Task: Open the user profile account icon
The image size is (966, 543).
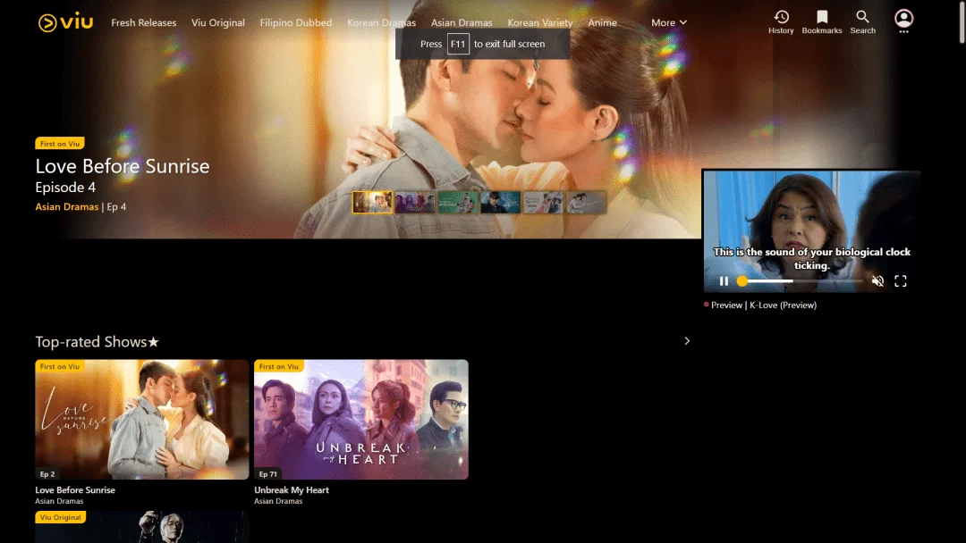Action: [x=903, y=19]
